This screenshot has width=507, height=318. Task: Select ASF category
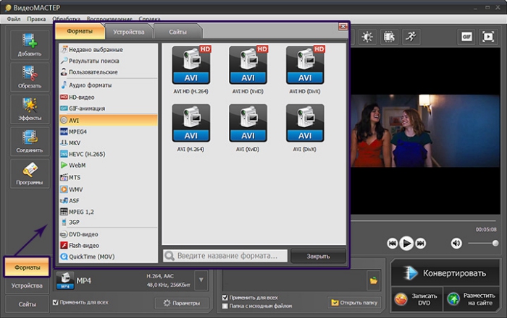tap(109, 201)
